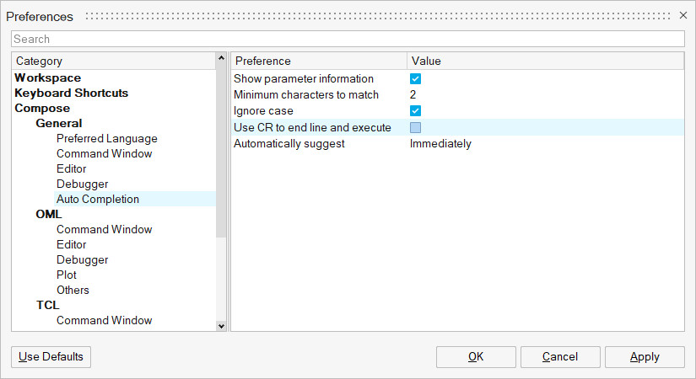The height and width of the screenshot is (379, 696).
Task: Select the Workspace category
Action: (x=48, y=77)
